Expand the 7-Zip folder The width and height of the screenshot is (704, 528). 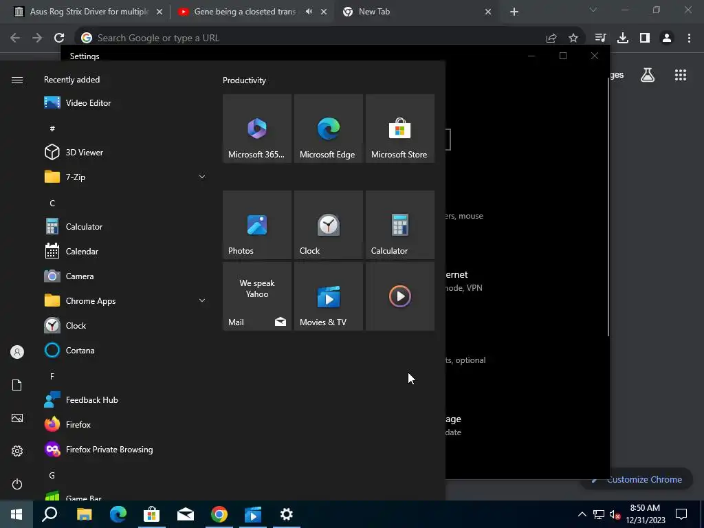(125, 177)
